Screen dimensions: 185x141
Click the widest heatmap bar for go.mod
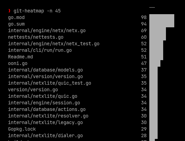162,17
